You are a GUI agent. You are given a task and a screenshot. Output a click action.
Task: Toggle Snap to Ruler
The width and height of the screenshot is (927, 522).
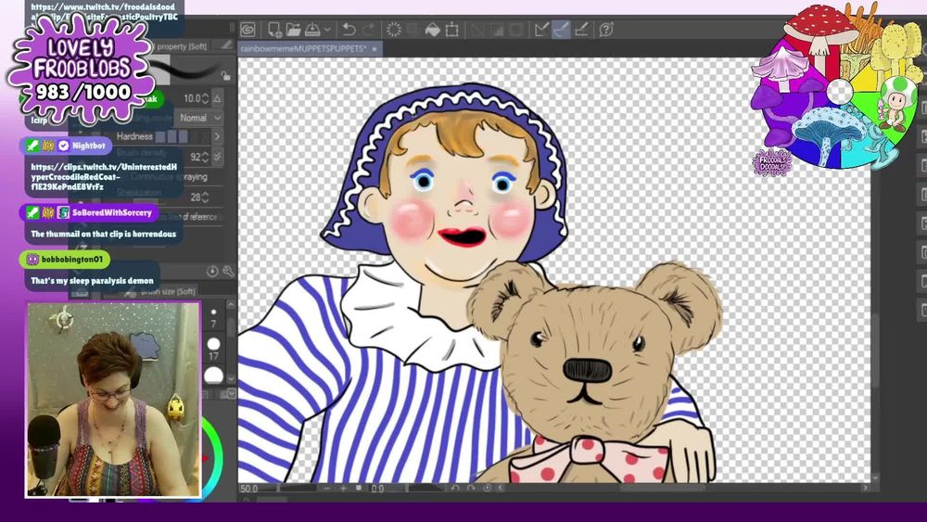click(x=541, y=30)
